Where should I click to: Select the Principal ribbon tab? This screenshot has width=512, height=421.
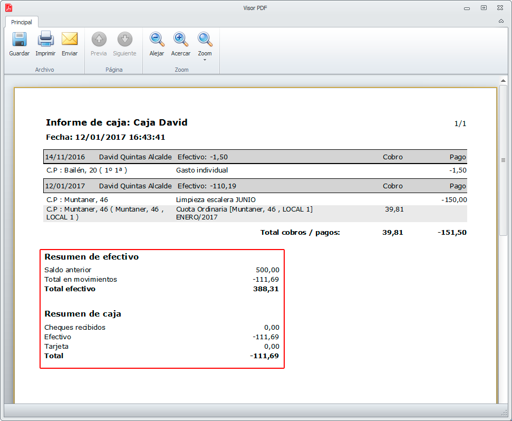click(22, 22)
